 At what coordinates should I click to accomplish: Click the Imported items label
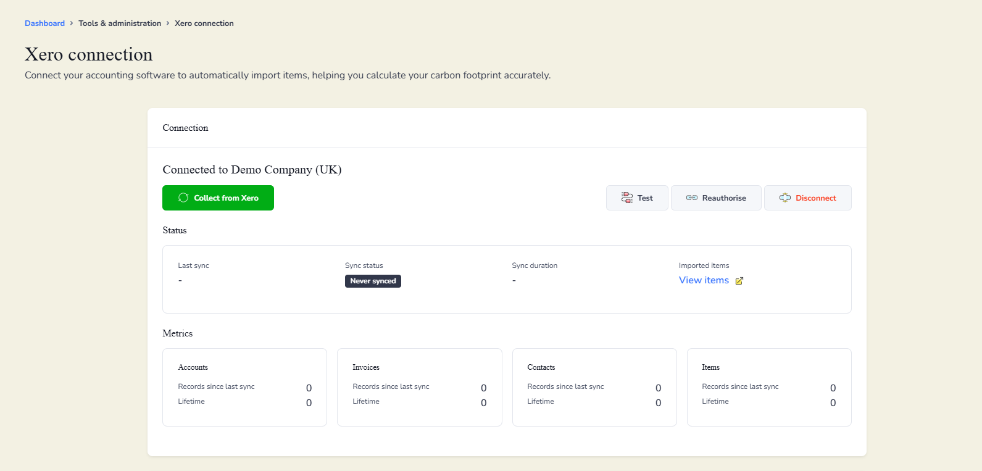704,265
